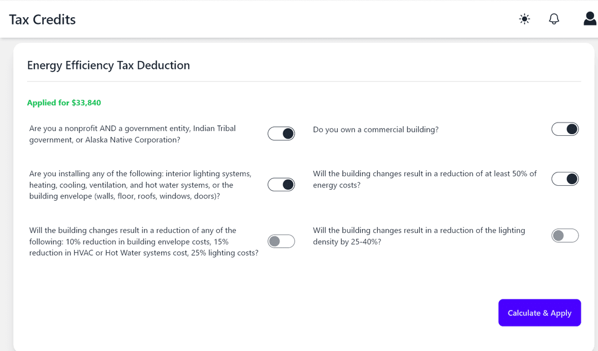Click the 10% building envelope reduction question
Image resolution: width=598 pixels, height=351 pixels.
tap(143, 242)
